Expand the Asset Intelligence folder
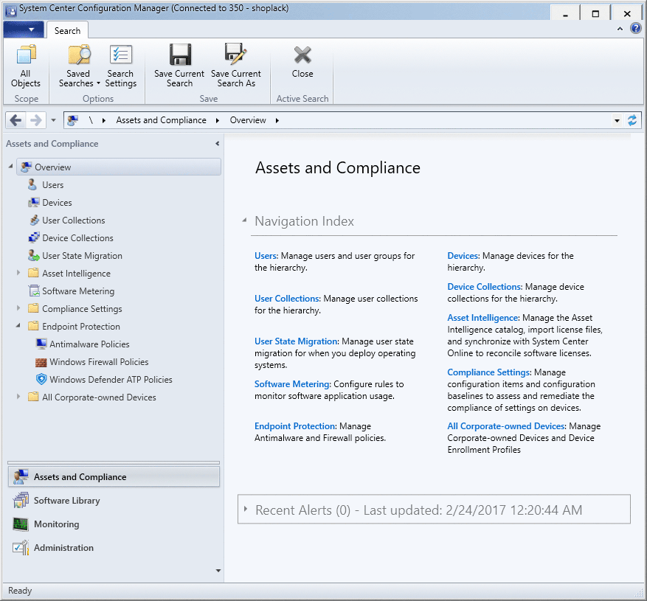Image resolution: width=647 pixels, height=601 pixels. point(18,273)
